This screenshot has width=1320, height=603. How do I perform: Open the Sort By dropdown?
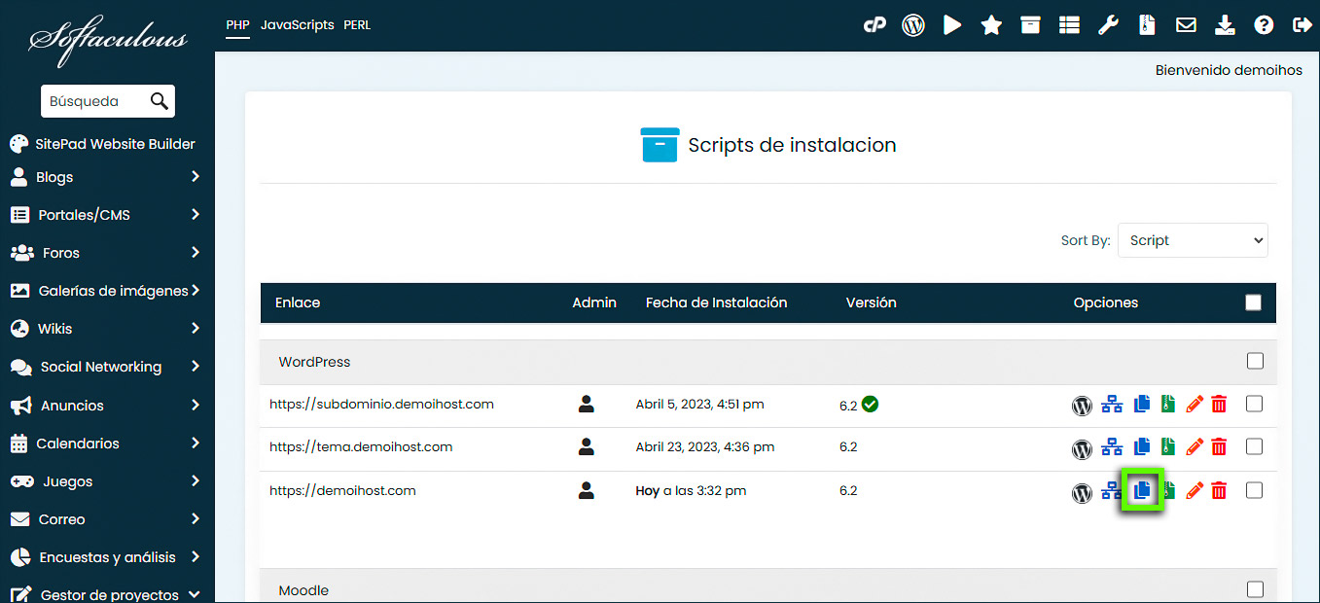[1193, 240]
